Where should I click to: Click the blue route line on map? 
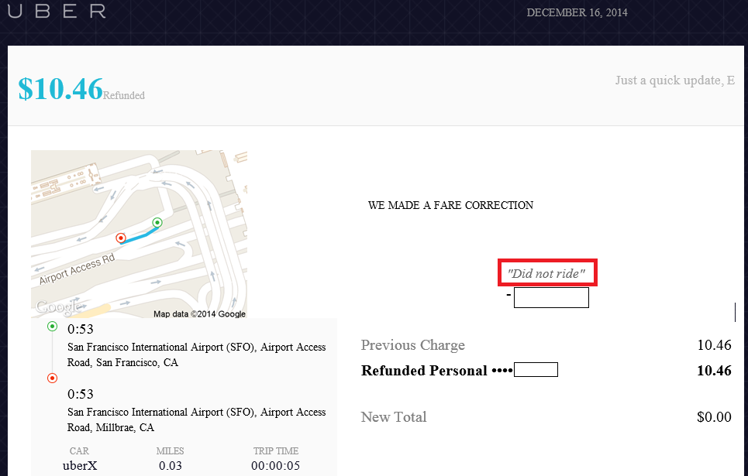(140, 235)
